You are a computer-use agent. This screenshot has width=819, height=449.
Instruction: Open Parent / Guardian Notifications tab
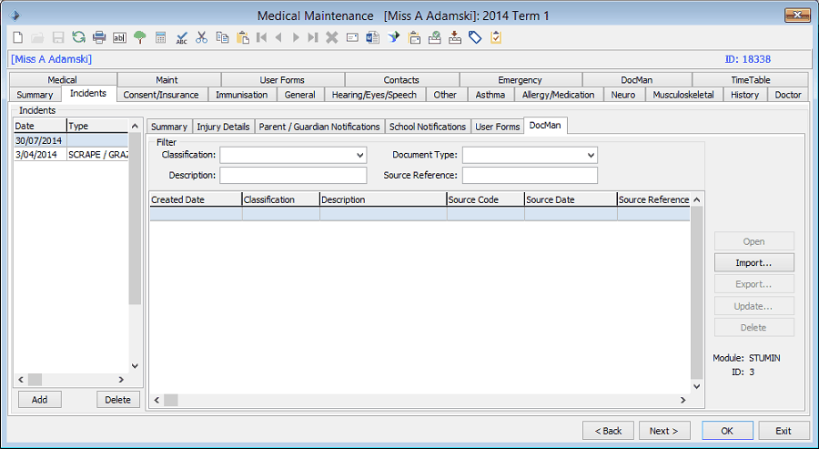pyautogui.click(x=319, y=127)
